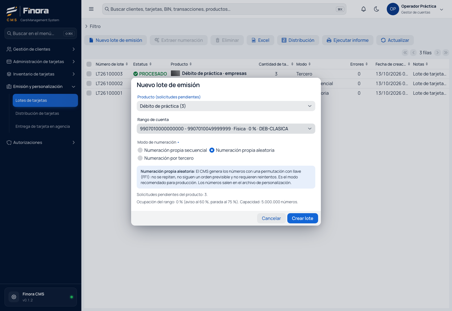Focus the global search field
452x311 pixels.
[x=224, y=9]
